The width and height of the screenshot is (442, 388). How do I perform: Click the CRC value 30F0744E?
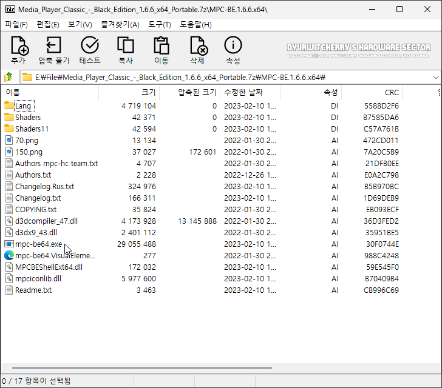click(x=382, y=244)
